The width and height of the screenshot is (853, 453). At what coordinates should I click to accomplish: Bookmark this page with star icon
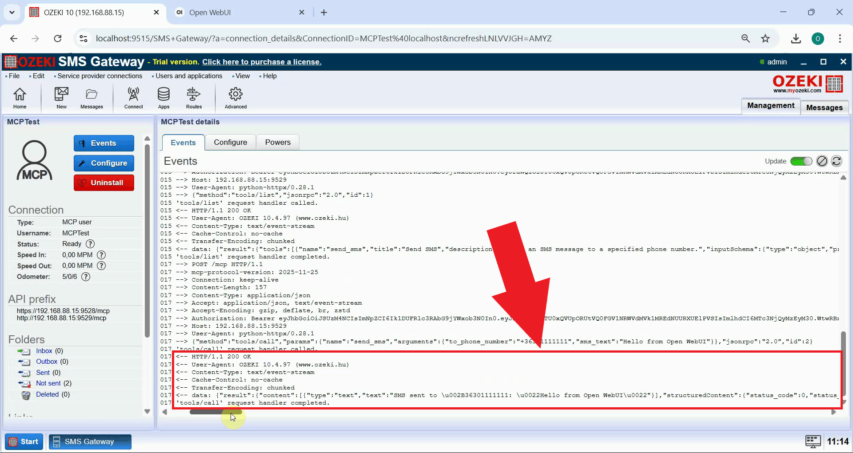pyautogui.click(x=765, y=39)
